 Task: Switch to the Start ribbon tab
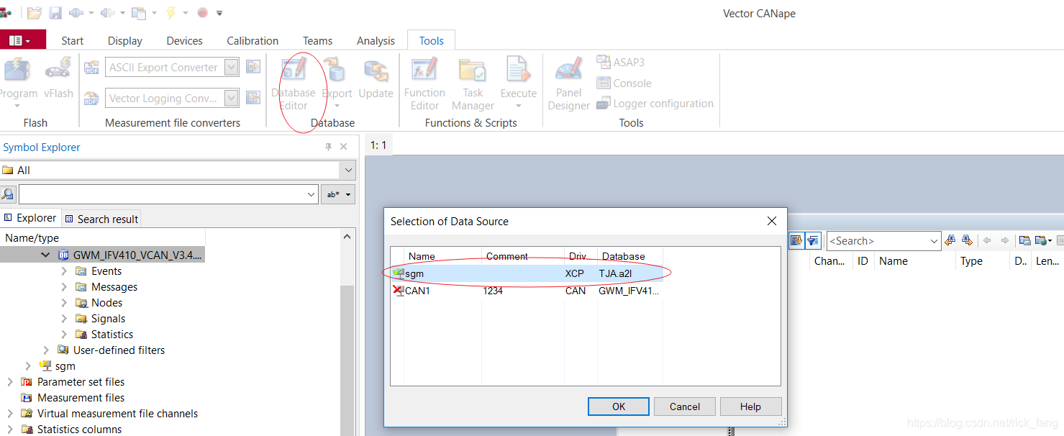(x=72, y=41)
